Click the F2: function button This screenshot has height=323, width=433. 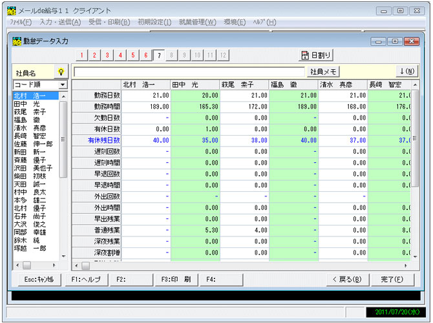[131, 279]
